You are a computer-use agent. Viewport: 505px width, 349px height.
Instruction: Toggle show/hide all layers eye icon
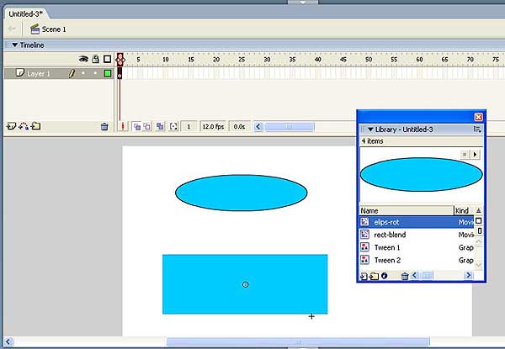(83, 60)
